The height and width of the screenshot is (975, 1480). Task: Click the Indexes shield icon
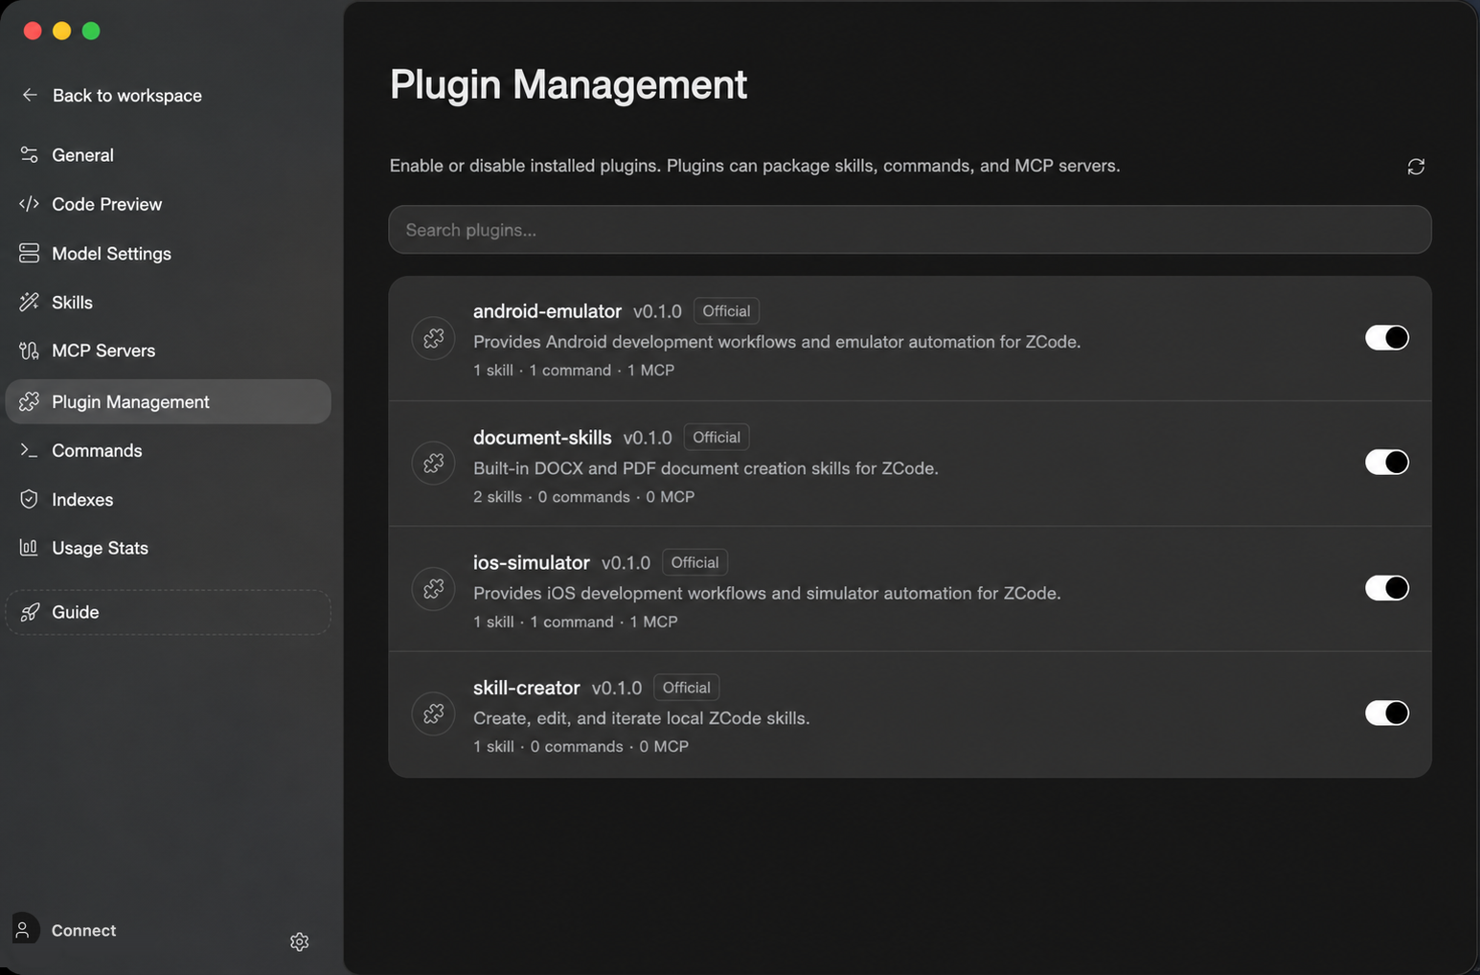[30, 499]
